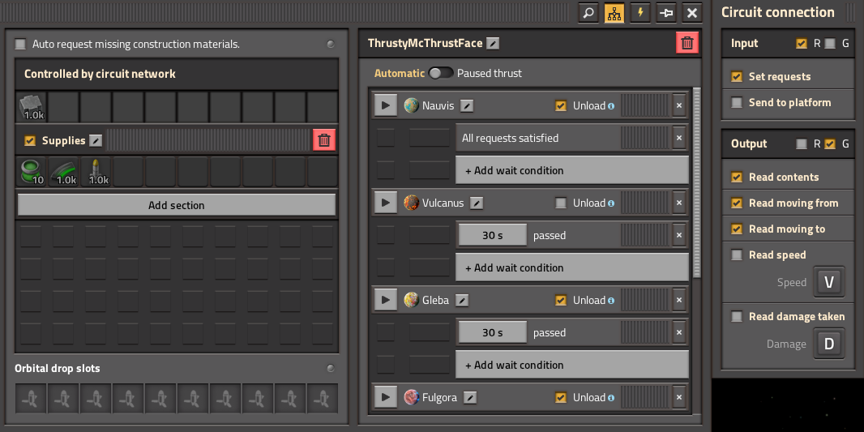This screenshot has width=864, height=432.
Task: Enable Auto request missing construction materials
Action: (x=20, y=44)
